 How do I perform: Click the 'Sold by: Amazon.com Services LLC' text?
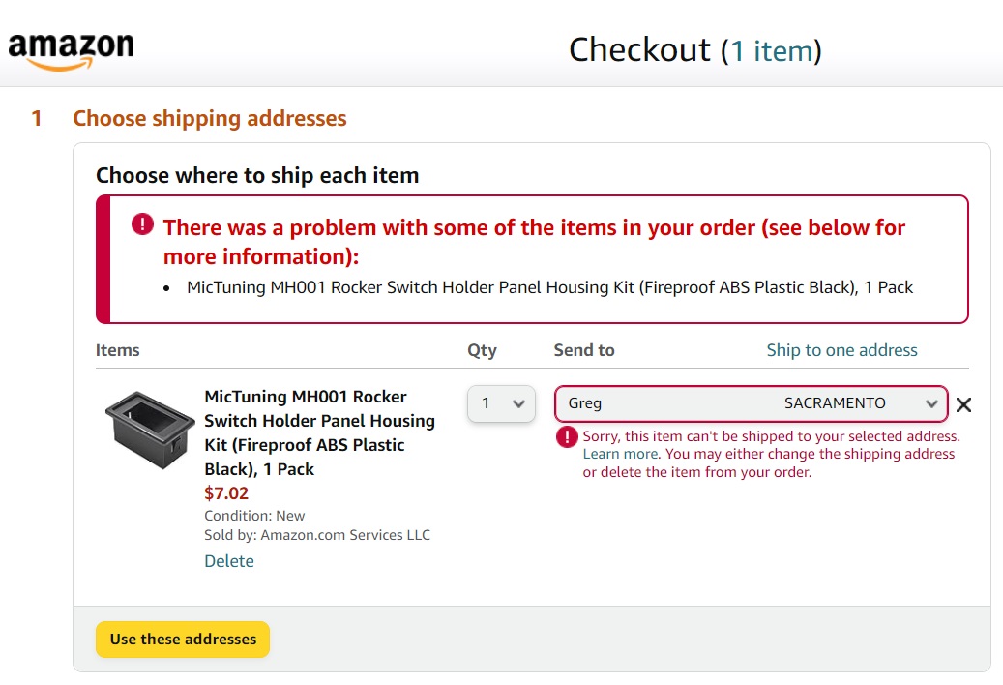click(317, 535)
